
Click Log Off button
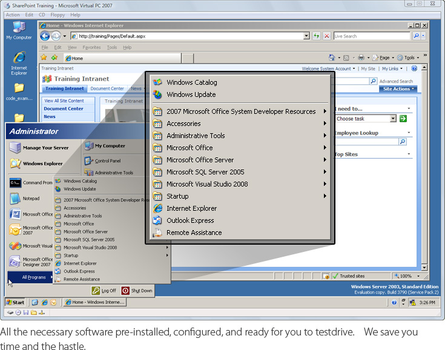coord(104,291)
